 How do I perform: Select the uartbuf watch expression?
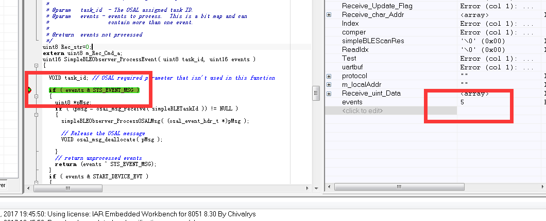point(352,67)
